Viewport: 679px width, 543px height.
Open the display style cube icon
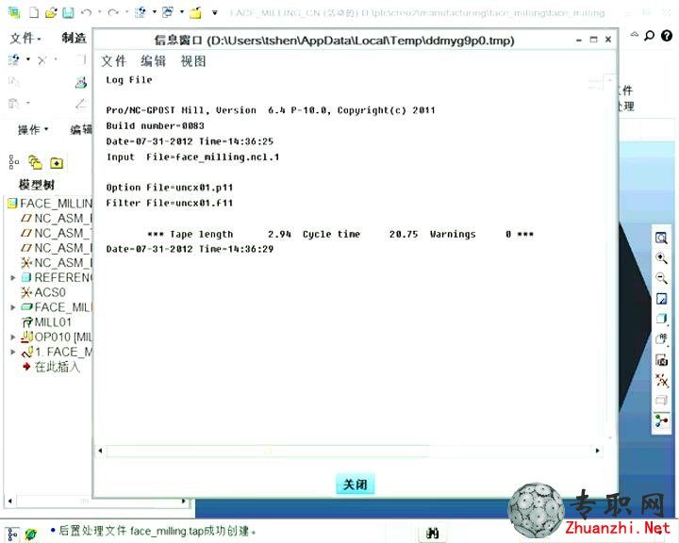(661, 319)
